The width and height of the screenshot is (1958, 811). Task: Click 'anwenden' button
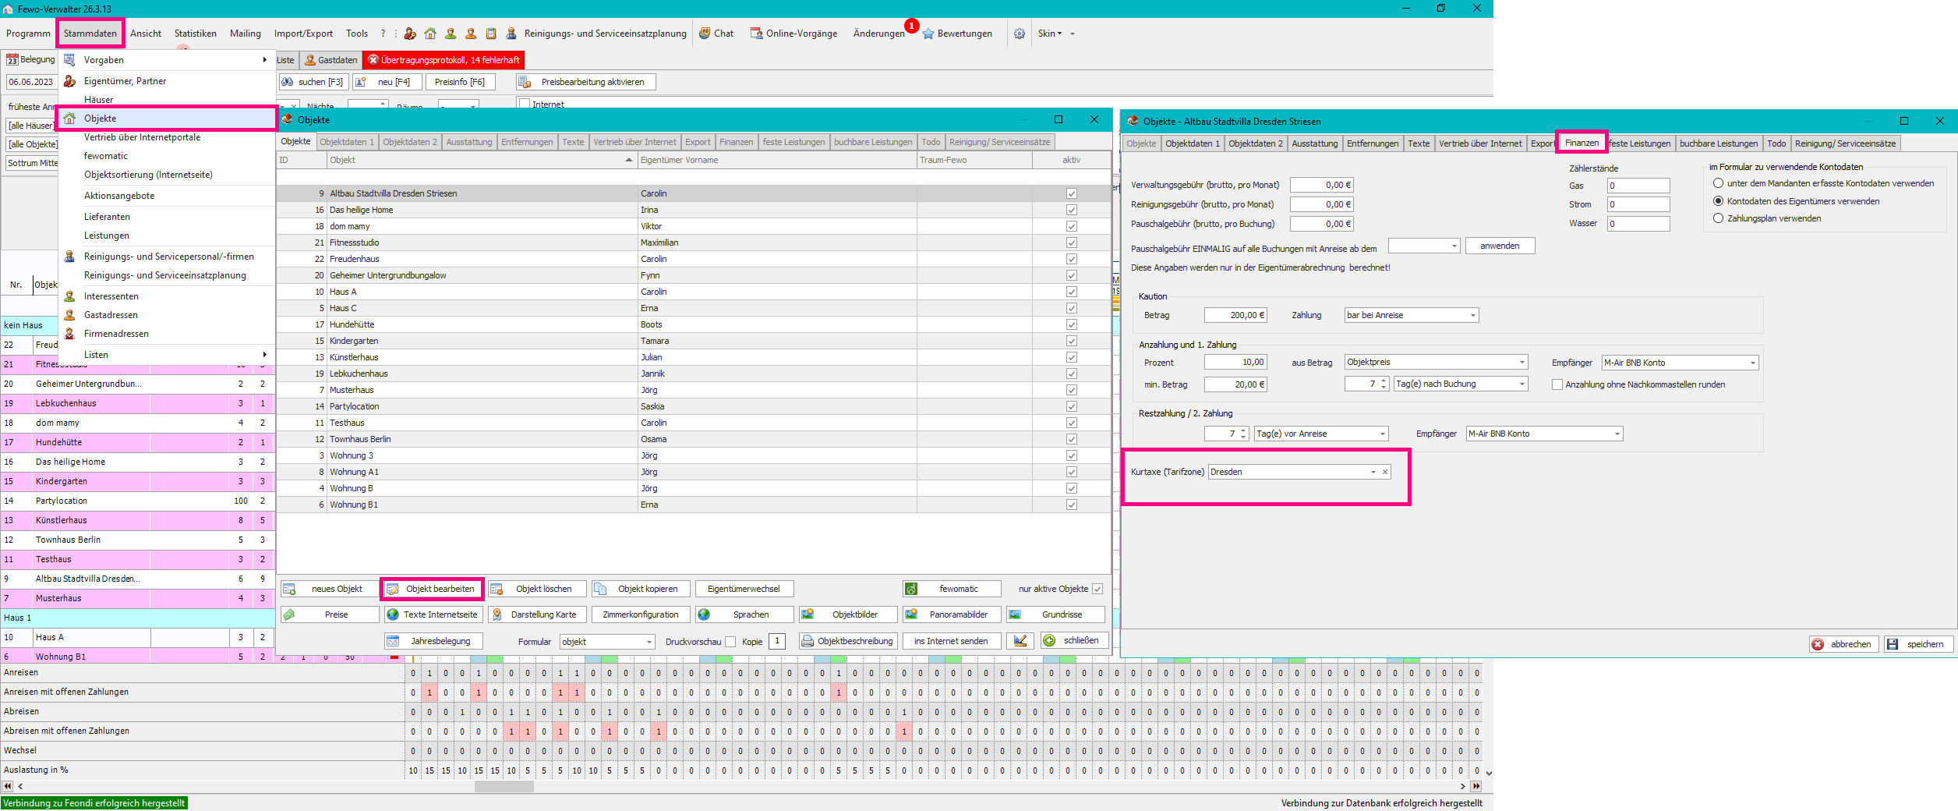pos(1500,246)
